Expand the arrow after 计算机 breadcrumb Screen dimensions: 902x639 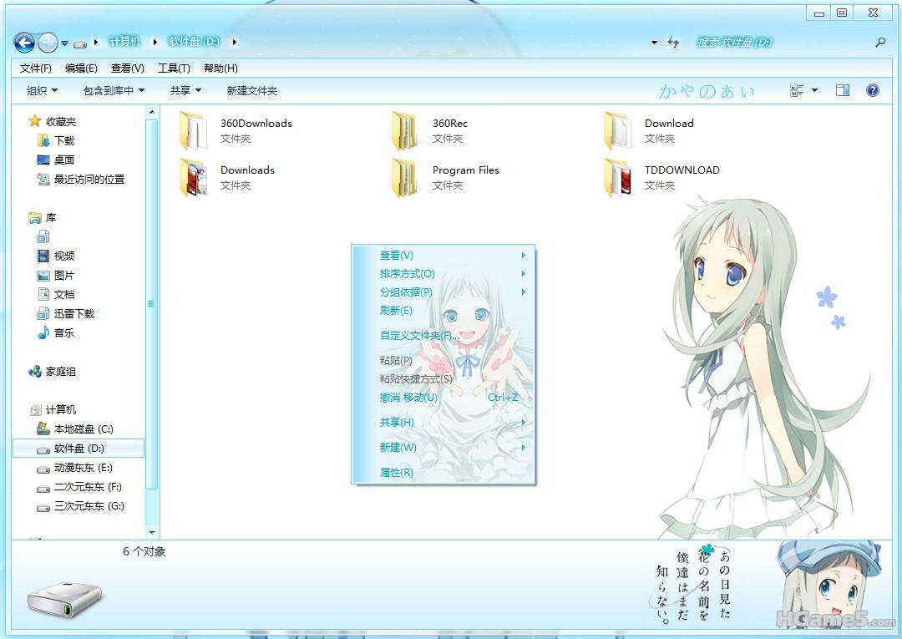(x=155, y=42)
